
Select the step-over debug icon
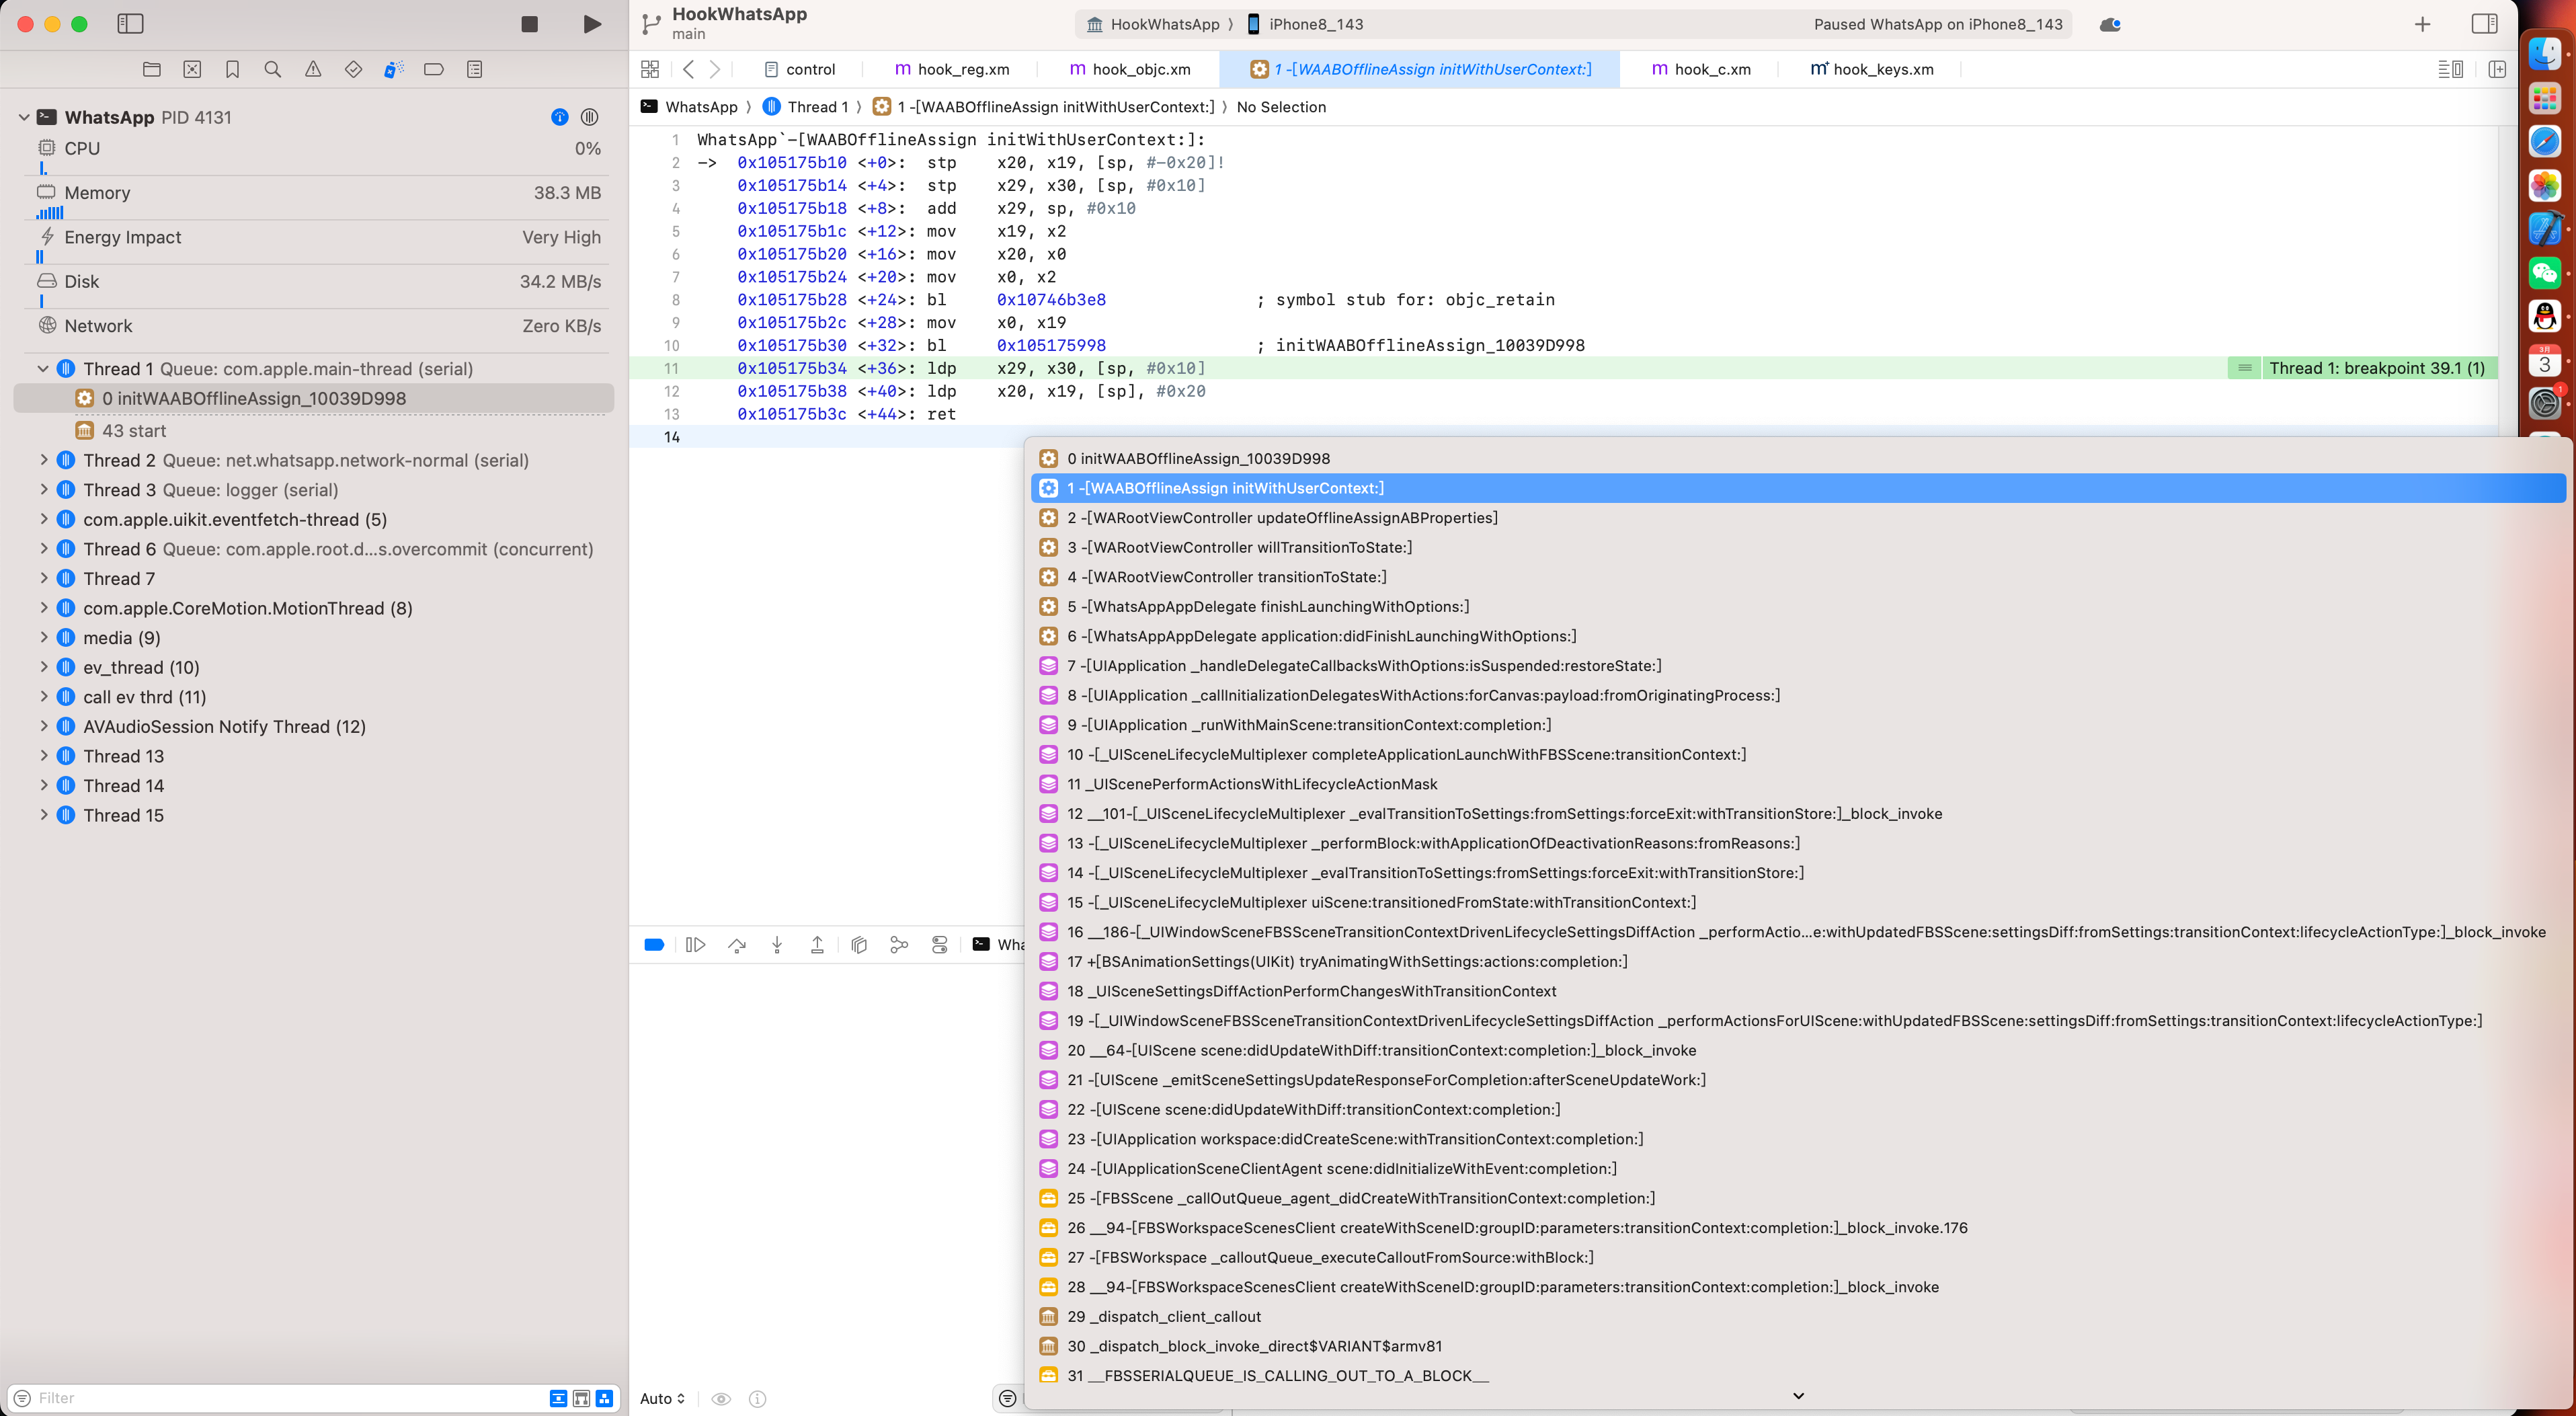tap(735, 943)
